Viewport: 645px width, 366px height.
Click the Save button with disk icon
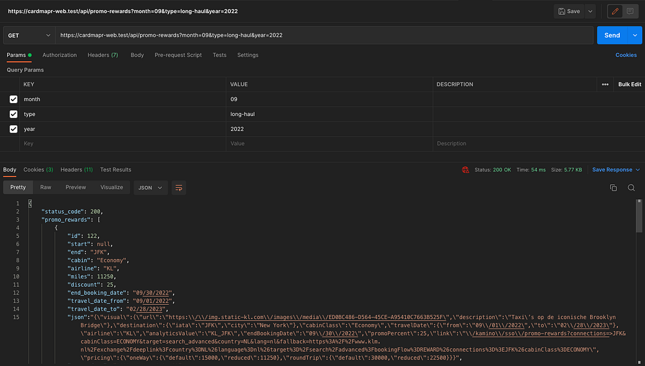[x=569, y=11]
